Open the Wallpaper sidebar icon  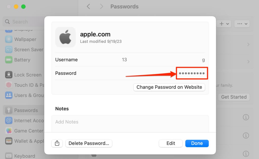(x=9, y=39)
